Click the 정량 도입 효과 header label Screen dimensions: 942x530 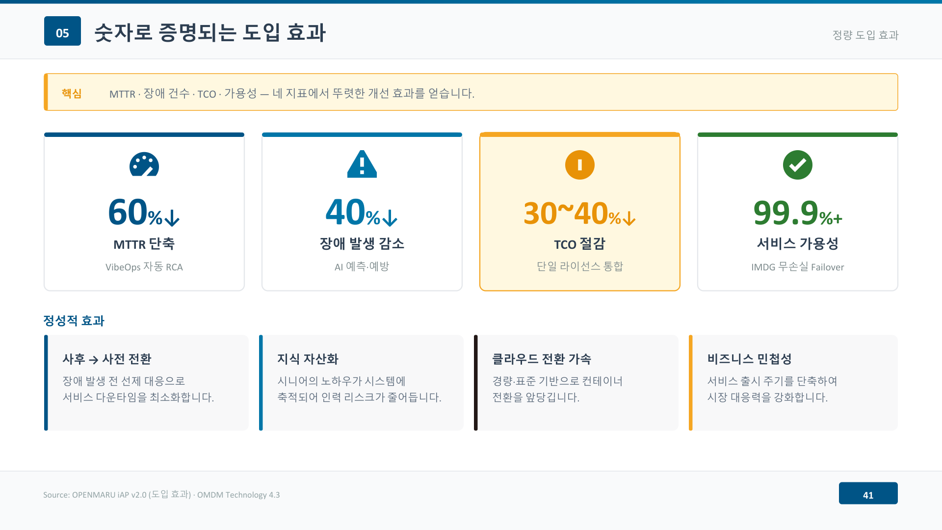865,35
